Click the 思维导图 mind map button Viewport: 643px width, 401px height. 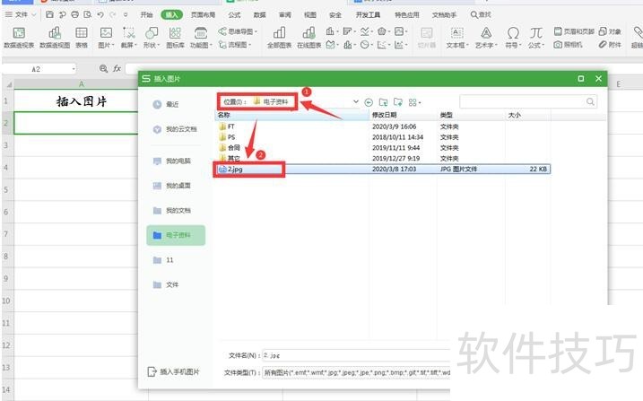tap(238, 31)
